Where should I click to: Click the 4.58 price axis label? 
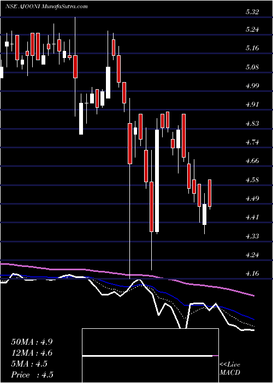[252, 180]
